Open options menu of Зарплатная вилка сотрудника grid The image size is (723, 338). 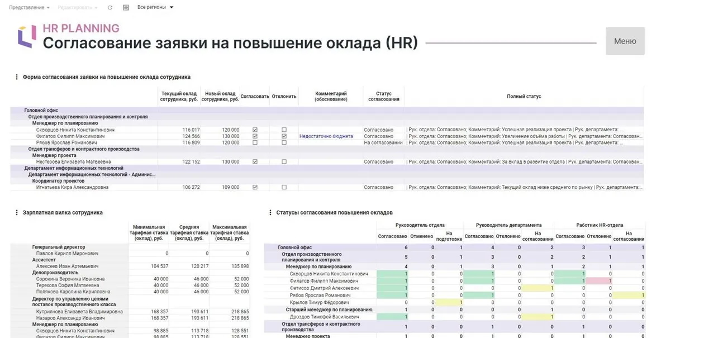[17, 212]
